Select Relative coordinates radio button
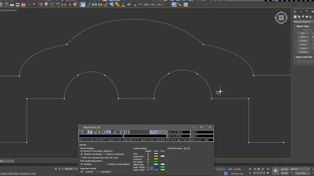The image size is (314, 176). click(104, 154)
